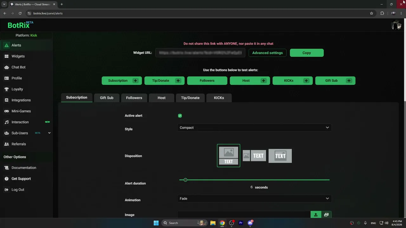Open File Explorer from taskbar
The image size is (406, 228).
[x=213, y=223]
